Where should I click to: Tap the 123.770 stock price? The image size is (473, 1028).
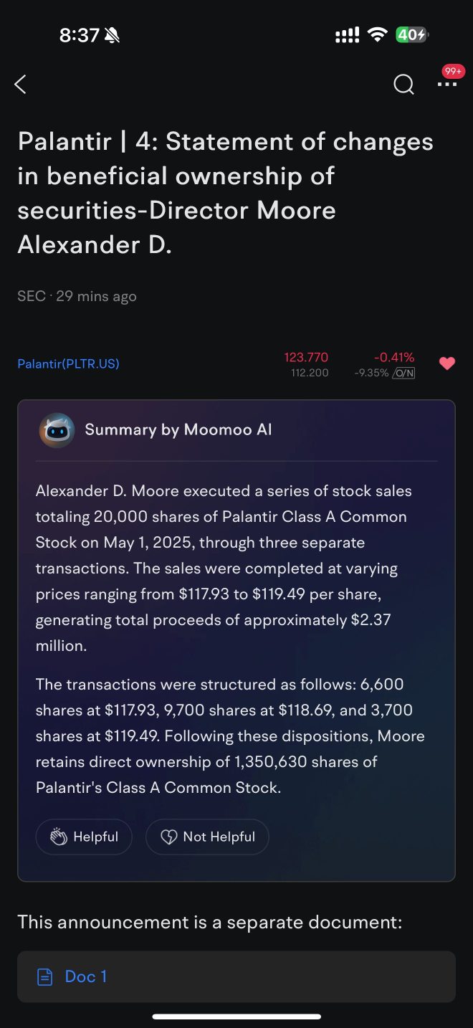coord(306,357)
